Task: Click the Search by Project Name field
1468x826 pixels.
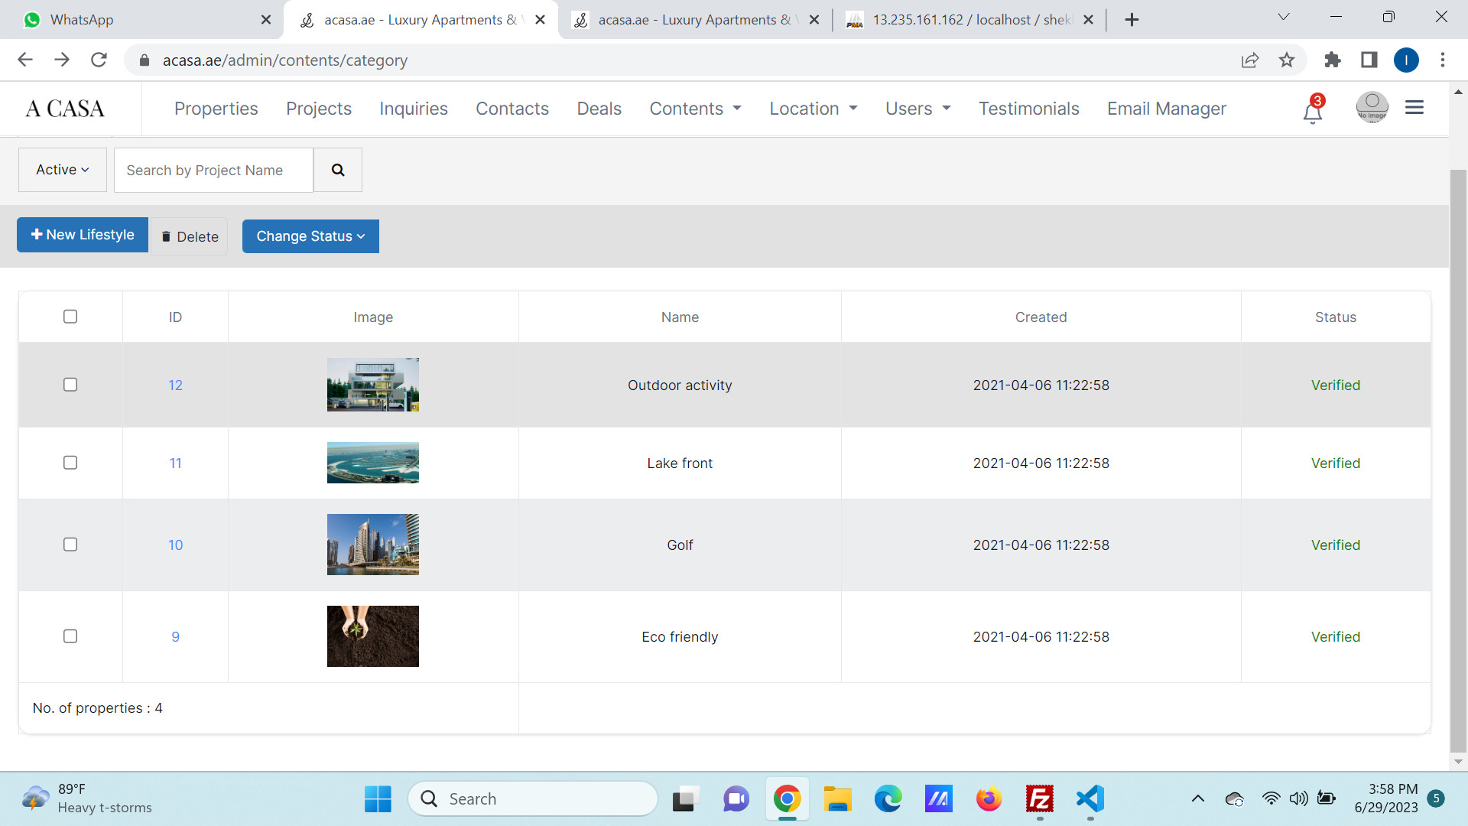Action: 213,170
